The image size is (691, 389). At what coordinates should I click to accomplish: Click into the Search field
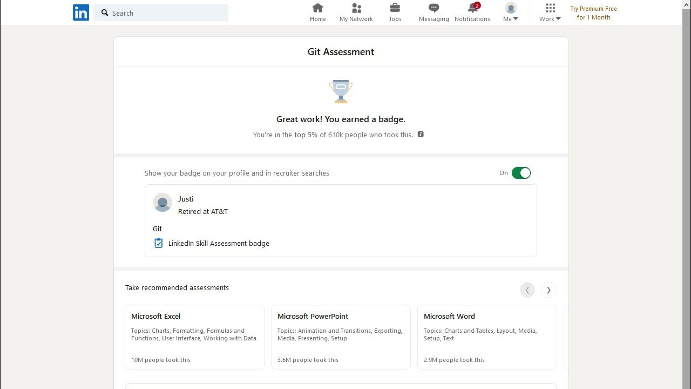click(x=161, y=12)
